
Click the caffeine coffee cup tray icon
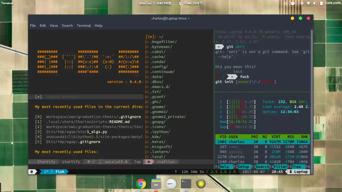tap(293, 3)
